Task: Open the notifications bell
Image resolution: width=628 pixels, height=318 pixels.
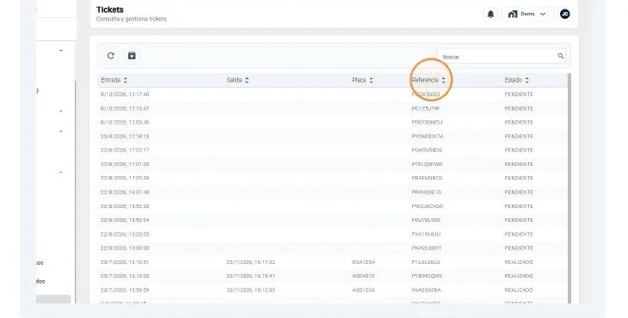Action: pos(490,14)
